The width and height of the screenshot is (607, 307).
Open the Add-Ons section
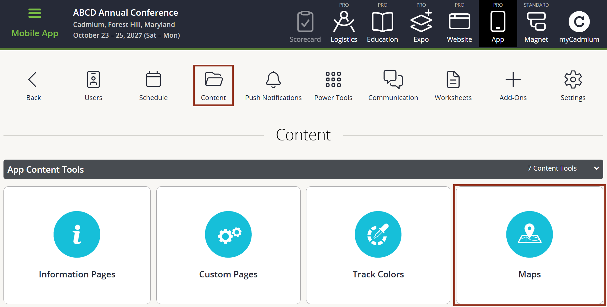tap(513, 86)
